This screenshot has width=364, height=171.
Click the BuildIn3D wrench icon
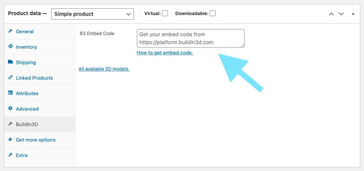[x=10, y=124]
